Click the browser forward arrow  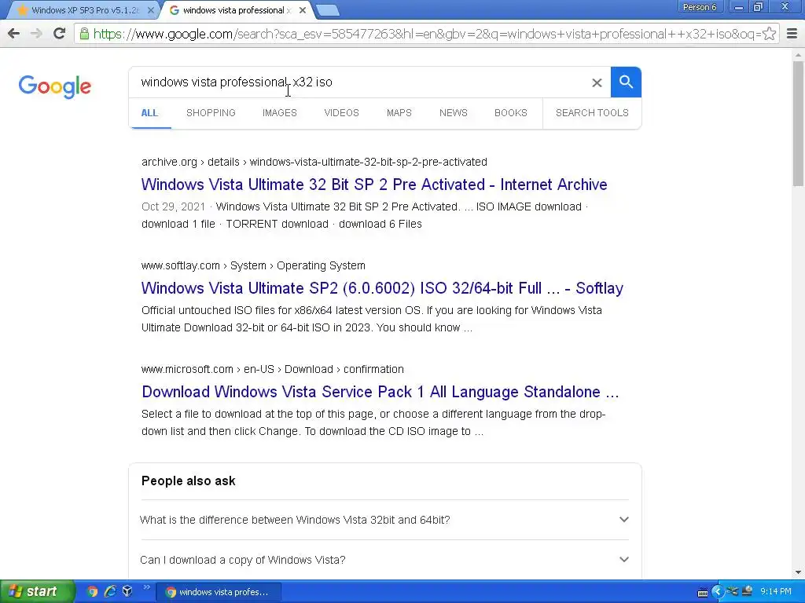pos(36,34)
